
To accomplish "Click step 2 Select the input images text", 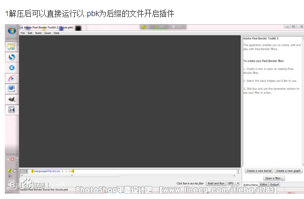I will tap(270, 81).
